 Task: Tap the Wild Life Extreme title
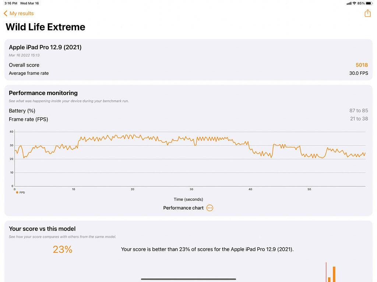click(x=45, y=27)
